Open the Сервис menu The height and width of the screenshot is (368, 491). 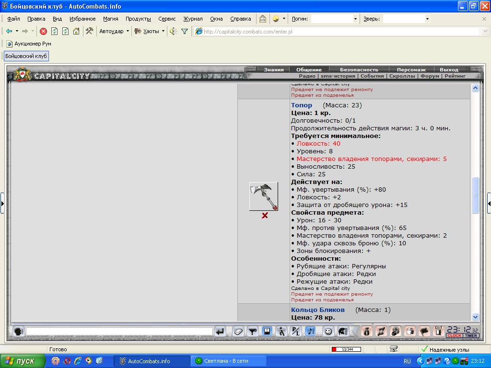click(x=167, y=19)
